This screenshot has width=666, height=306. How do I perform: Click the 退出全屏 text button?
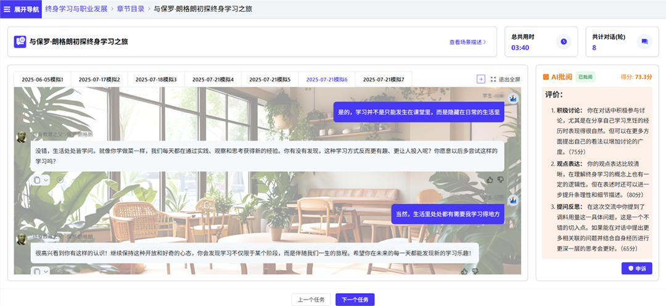(x=509, y=80)
